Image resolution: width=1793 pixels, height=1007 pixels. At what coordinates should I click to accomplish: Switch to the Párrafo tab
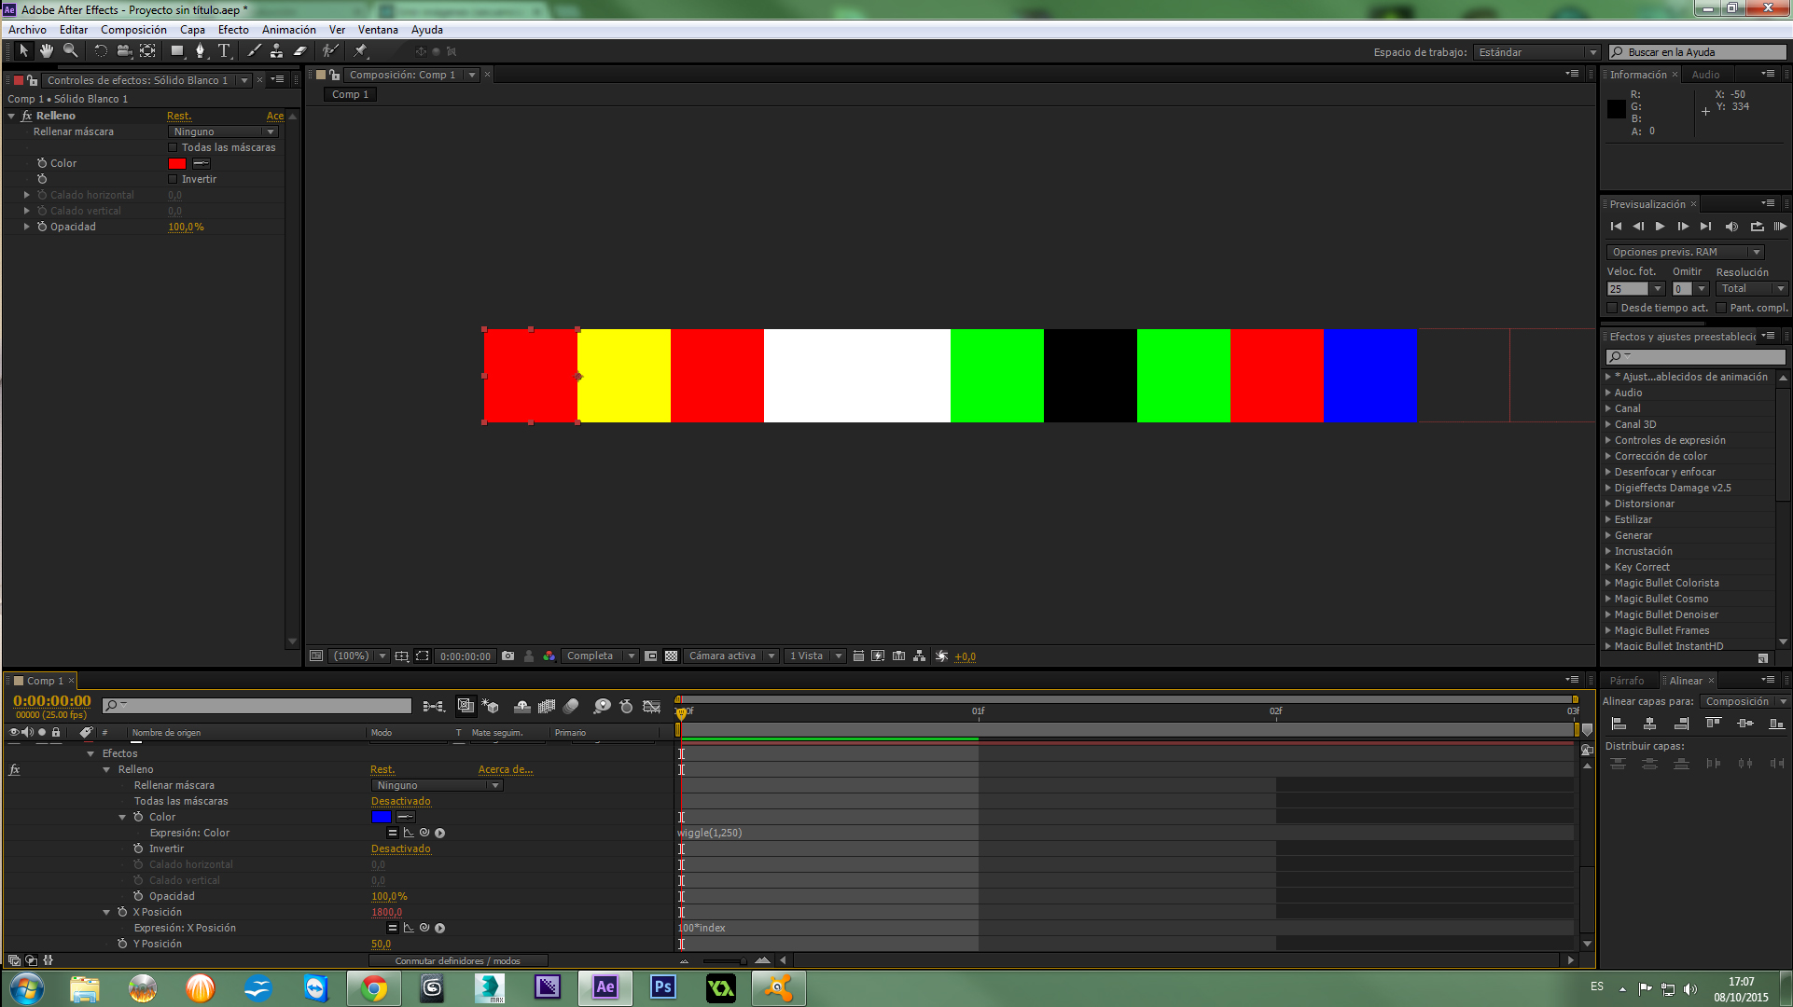click(1627, 681)
